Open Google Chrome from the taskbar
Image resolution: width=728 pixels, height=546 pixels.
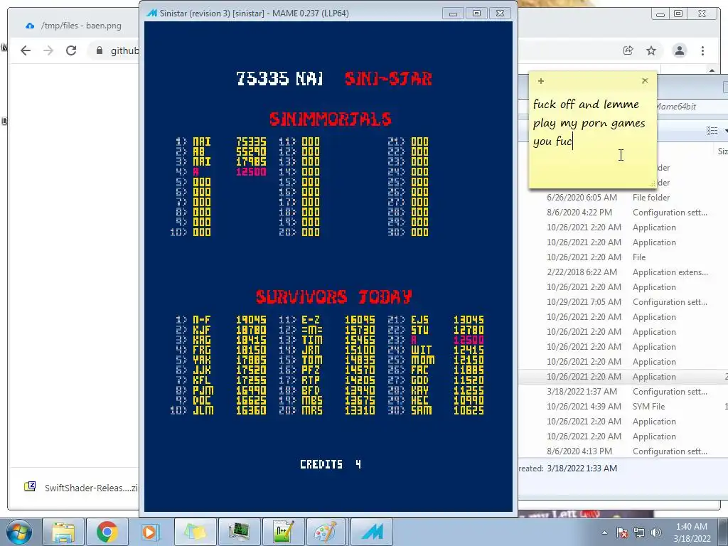pyautogui.click(x=107, y=532)
